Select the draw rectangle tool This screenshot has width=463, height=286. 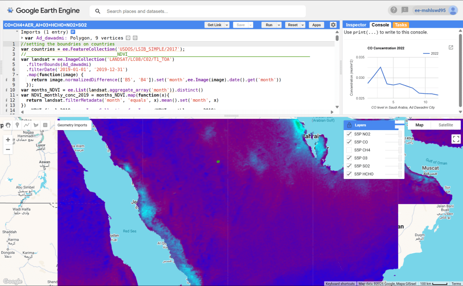pyautogui.click(x=45, y=125)
